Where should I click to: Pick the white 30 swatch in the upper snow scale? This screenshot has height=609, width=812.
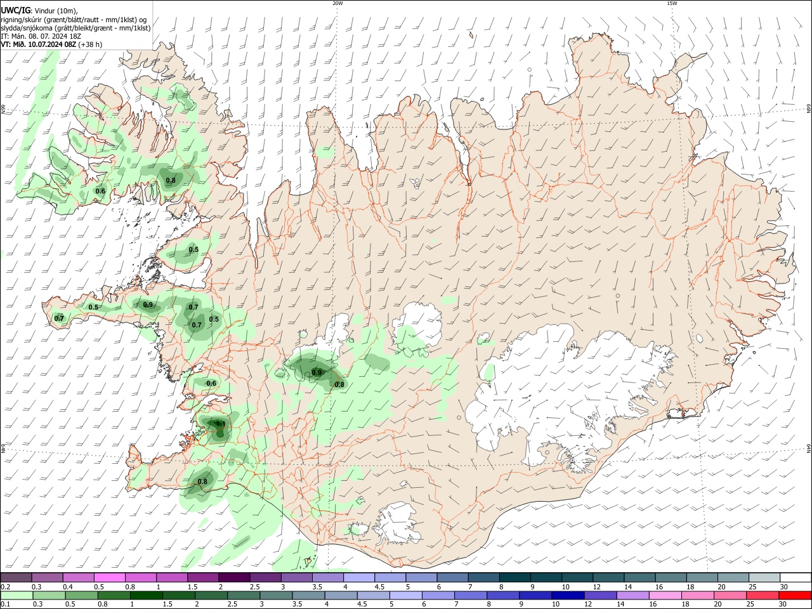[796, 578]
